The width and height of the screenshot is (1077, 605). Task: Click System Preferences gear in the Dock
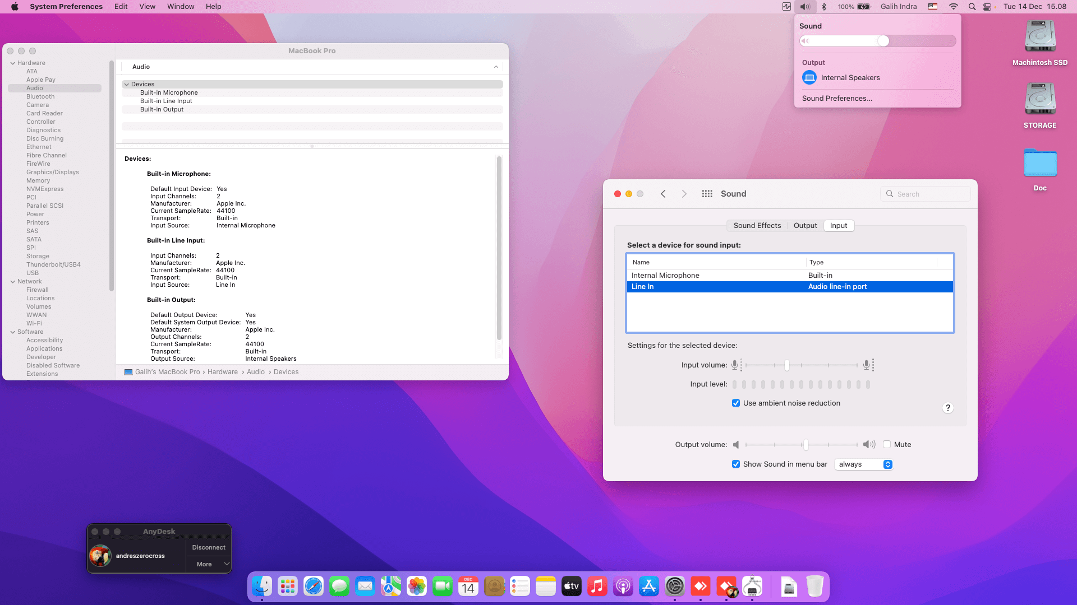[x=675, y=586]
